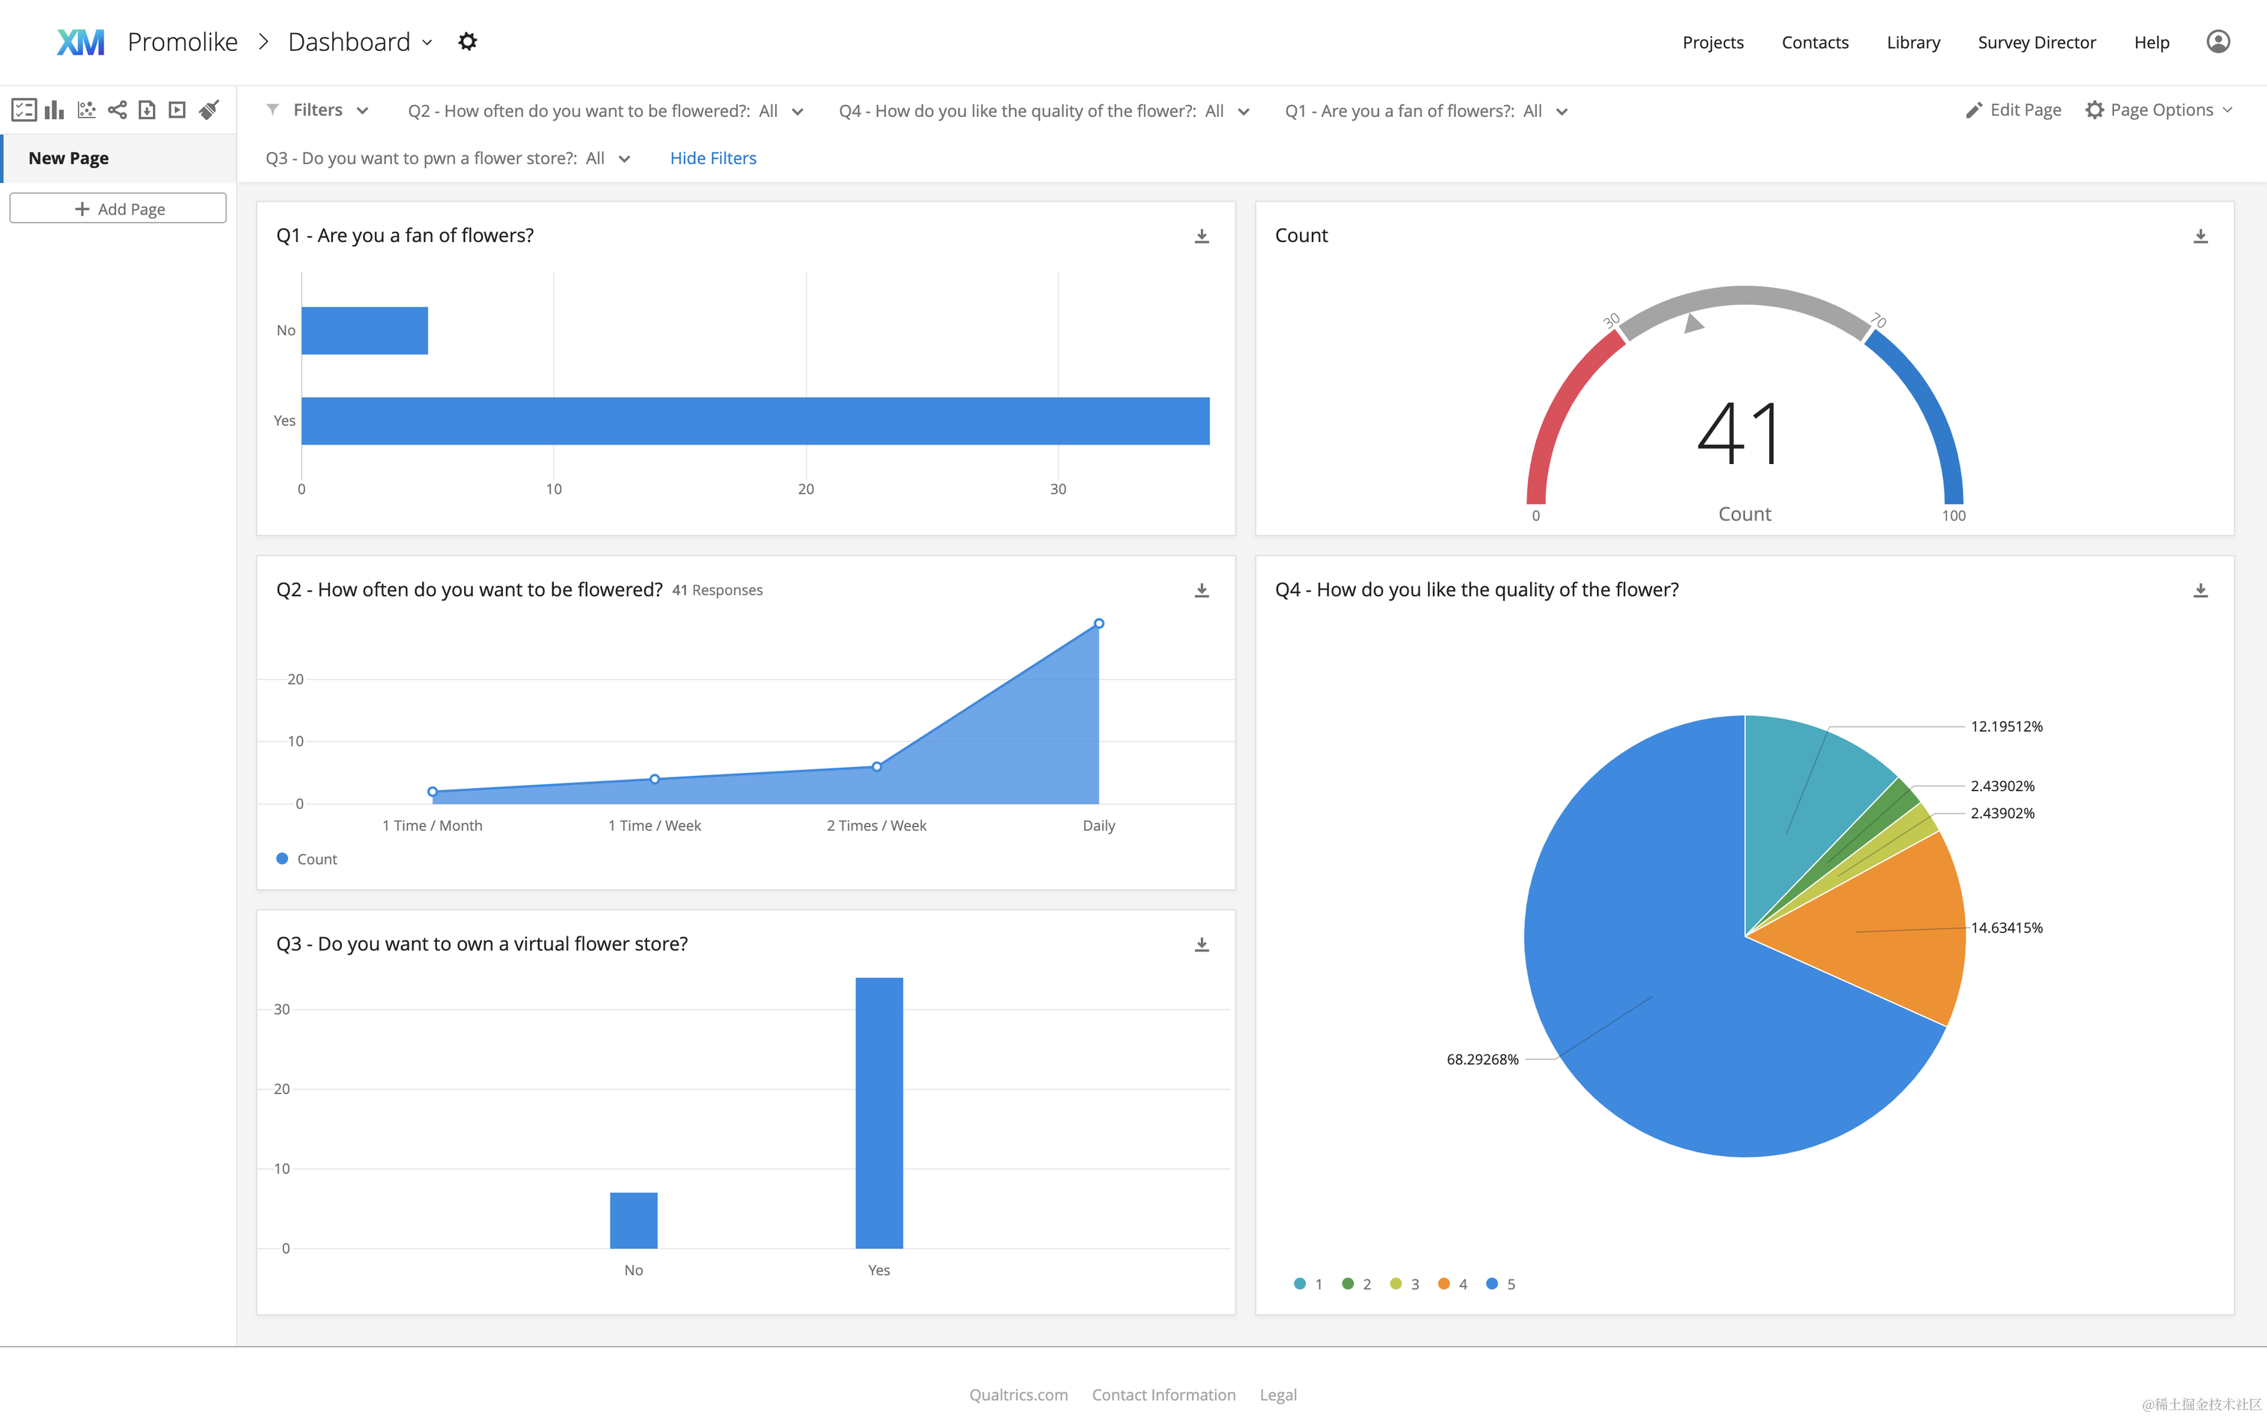Image resolution: width=2267 pixels, height=1417 pixels.
Task: Click the file download icon in sidebar toolbar
Action: [147, 111]
